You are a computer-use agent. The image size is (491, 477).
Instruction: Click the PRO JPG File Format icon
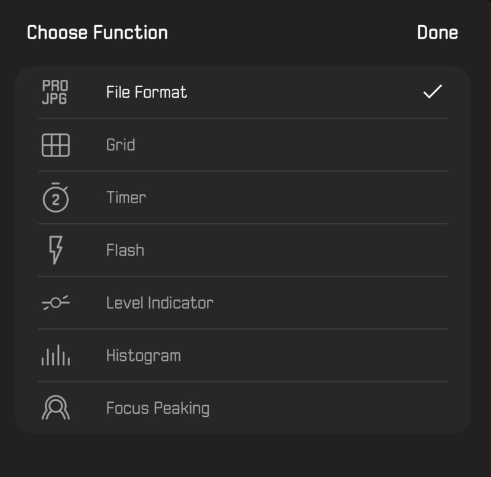pyautogui.click(x=55, y=91)
